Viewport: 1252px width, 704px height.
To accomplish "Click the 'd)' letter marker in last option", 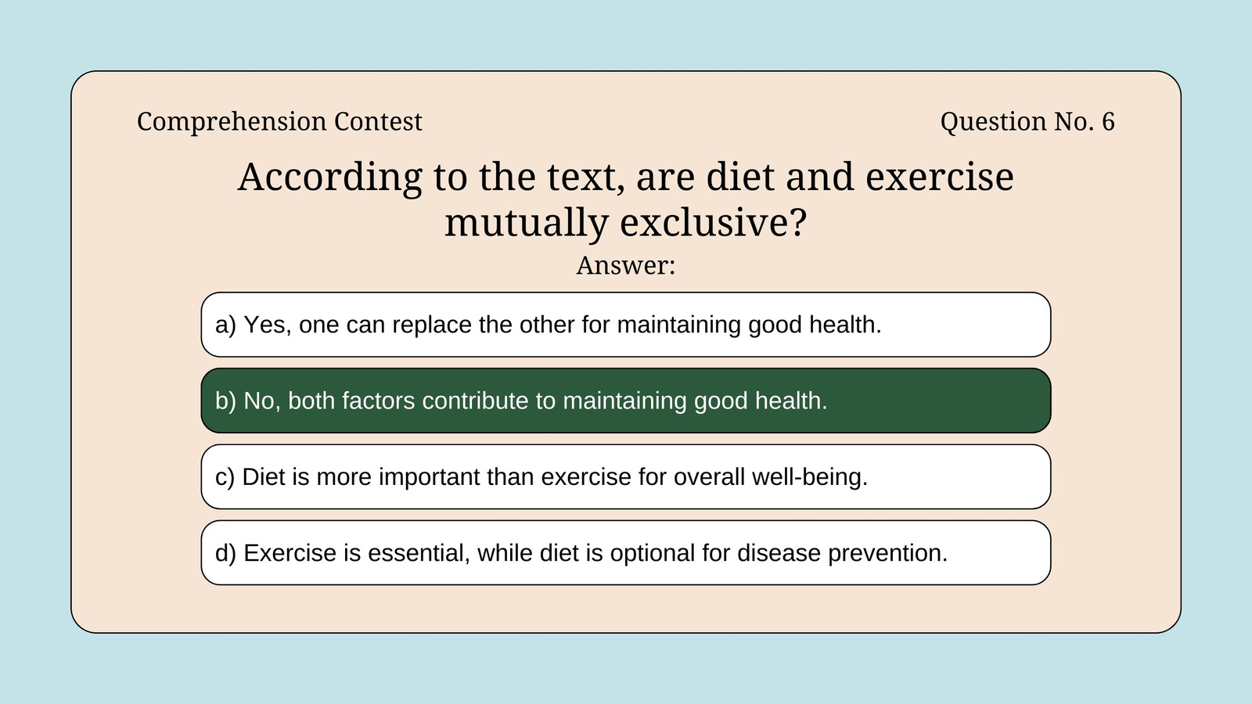I will [225, 552].
